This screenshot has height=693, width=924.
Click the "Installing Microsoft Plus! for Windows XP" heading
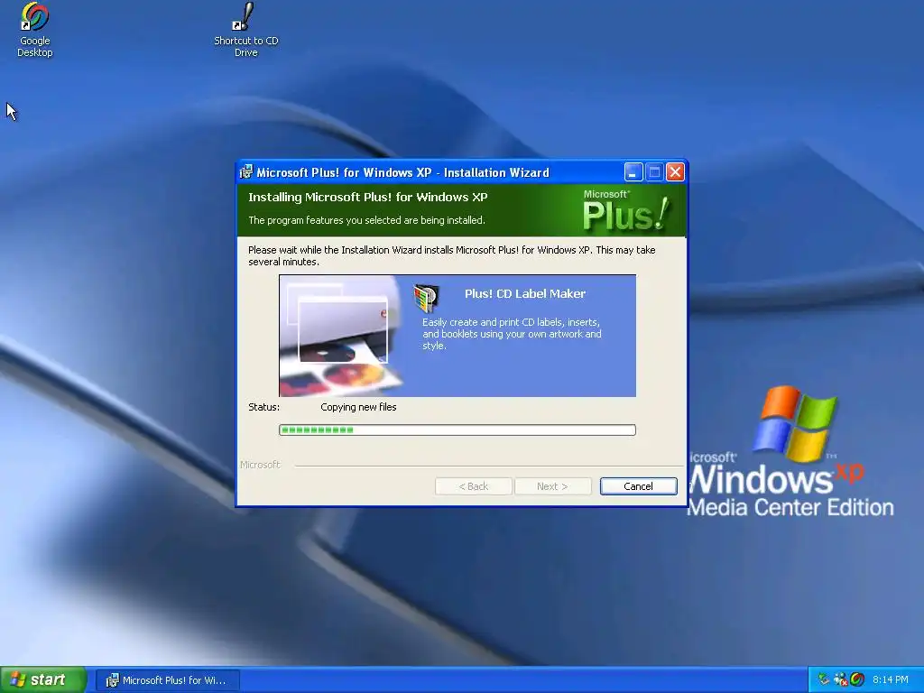(x=368, y=198)
